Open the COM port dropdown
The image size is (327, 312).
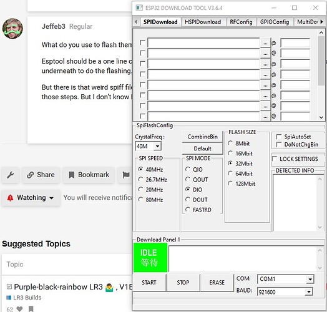[x=310, y=279]
